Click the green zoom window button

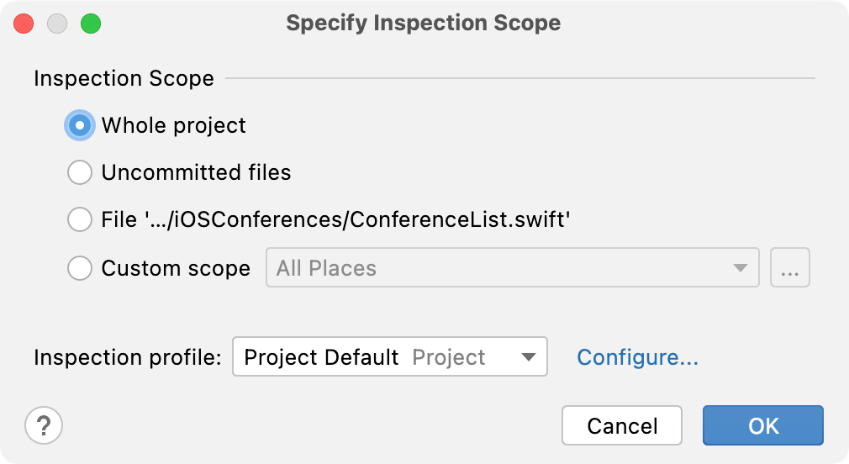point(91,24)
